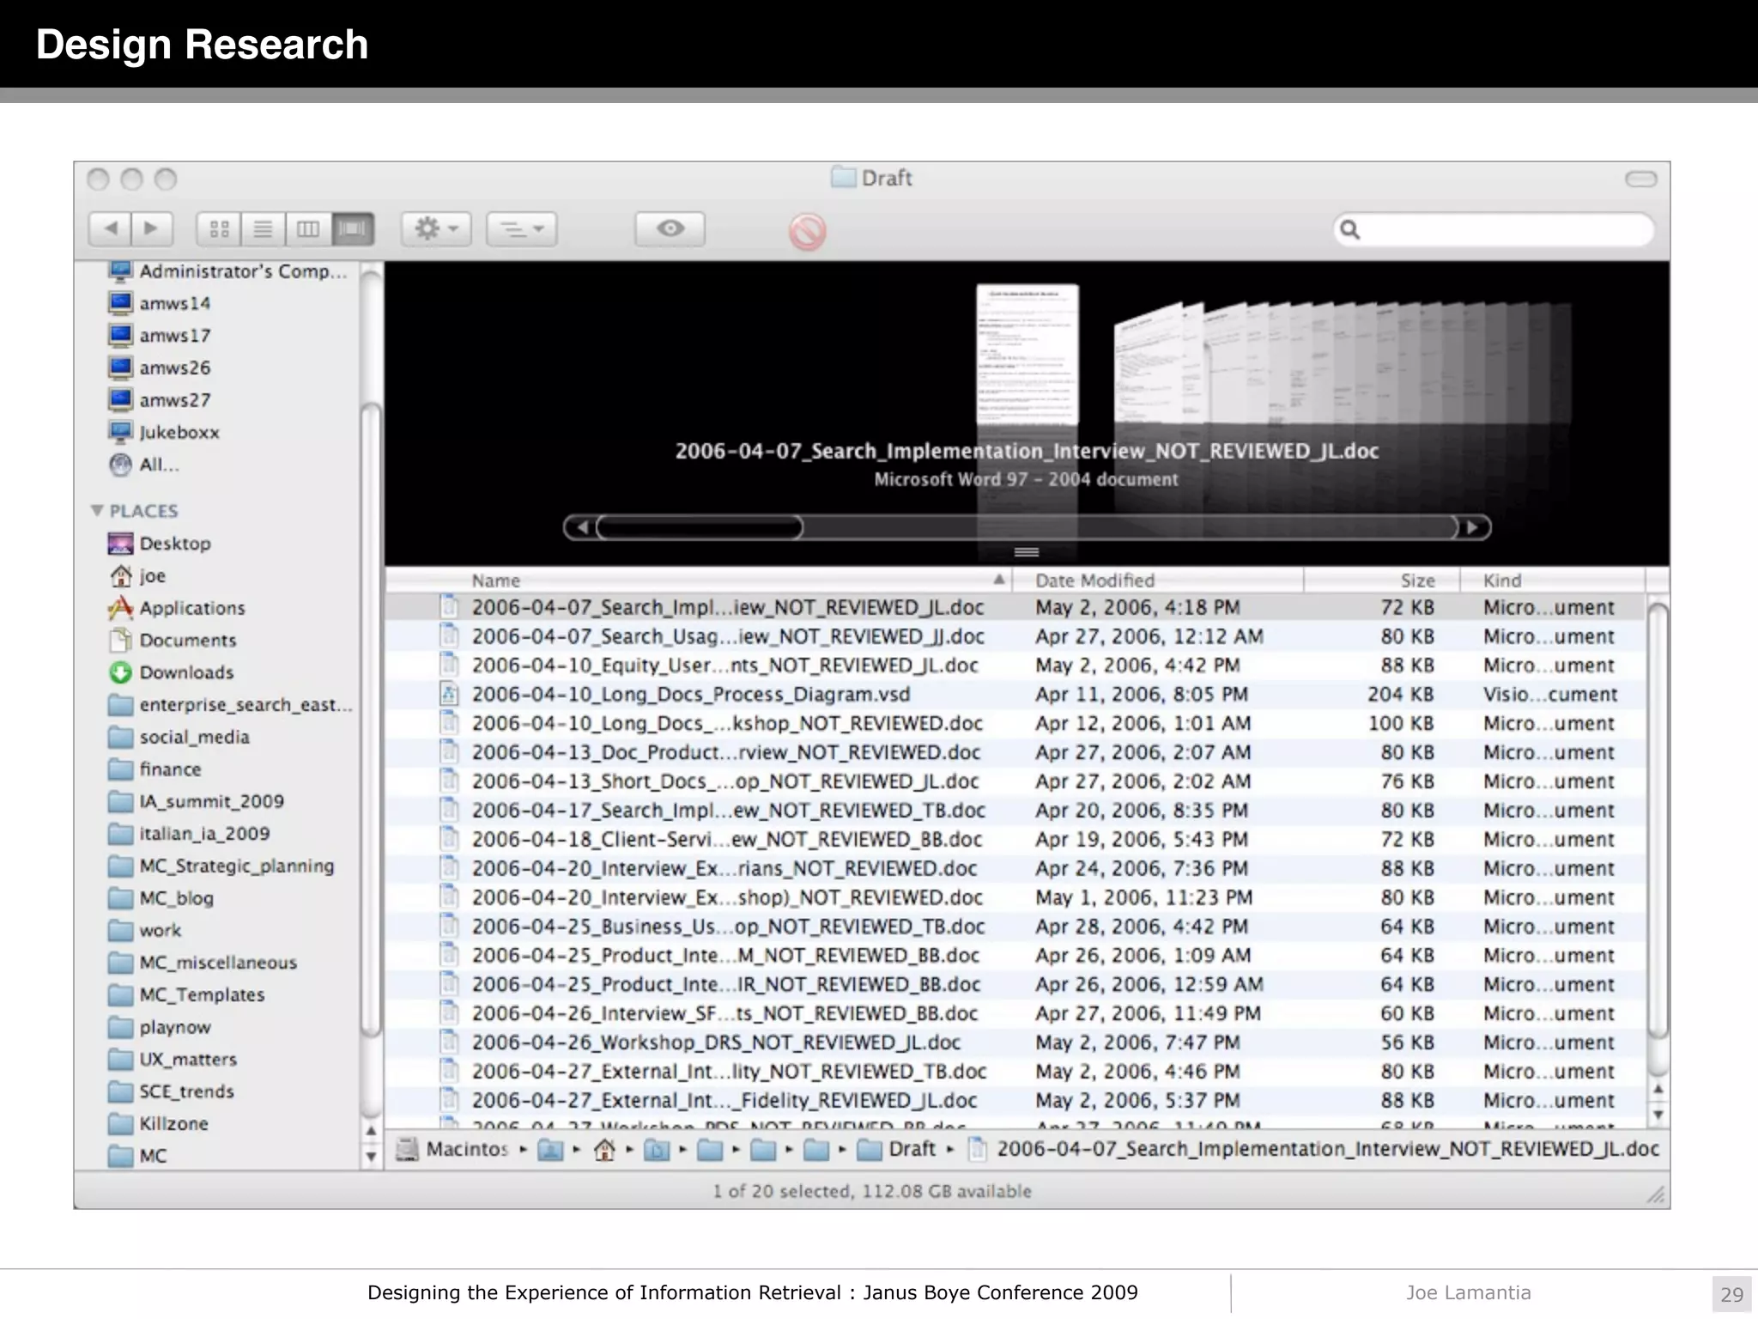The width and height of the screenshot is (1758, 1319).
Task: Go forward with the Finder forward arrow
Action: (152, 229)
